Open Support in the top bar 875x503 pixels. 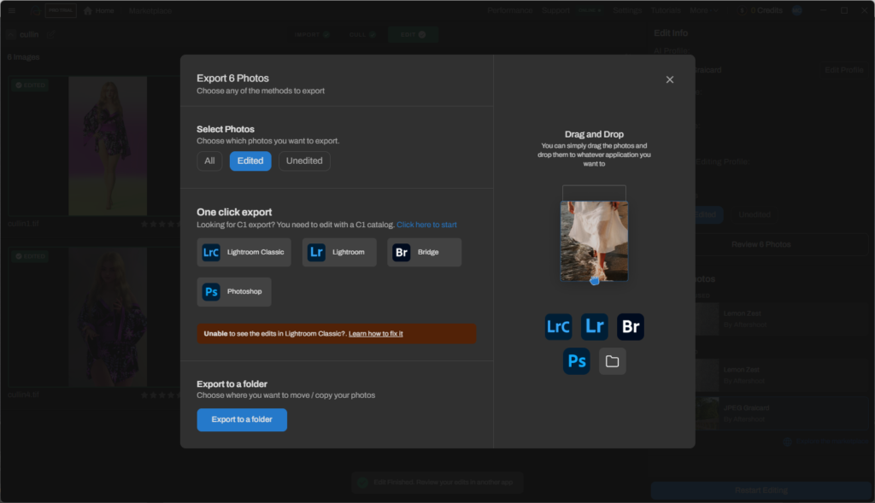click(555, 10)
